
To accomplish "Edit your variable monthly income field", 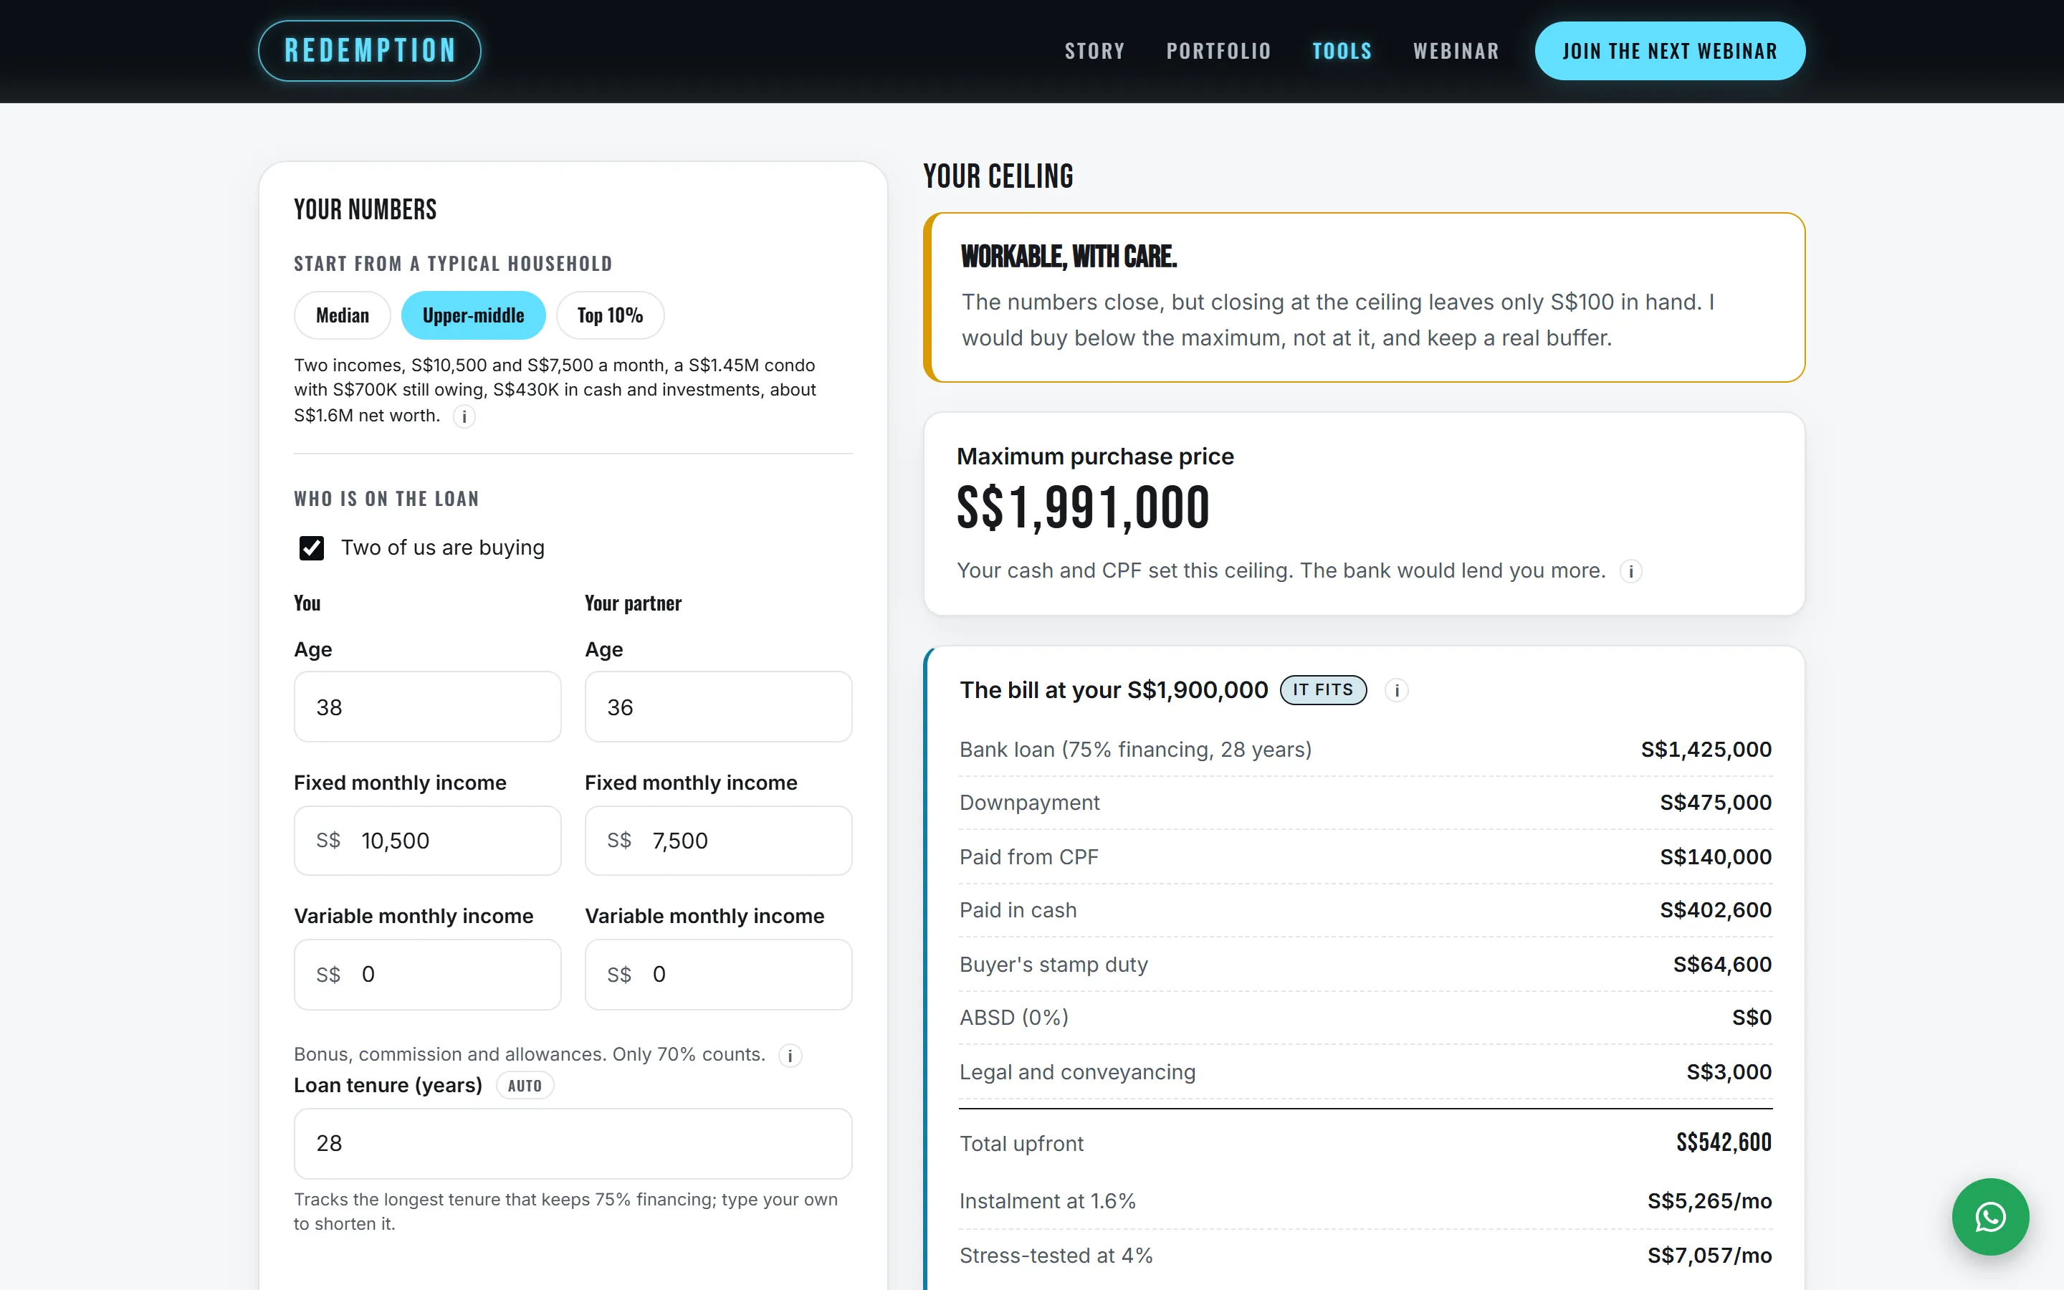I will (x=427, y=975).
